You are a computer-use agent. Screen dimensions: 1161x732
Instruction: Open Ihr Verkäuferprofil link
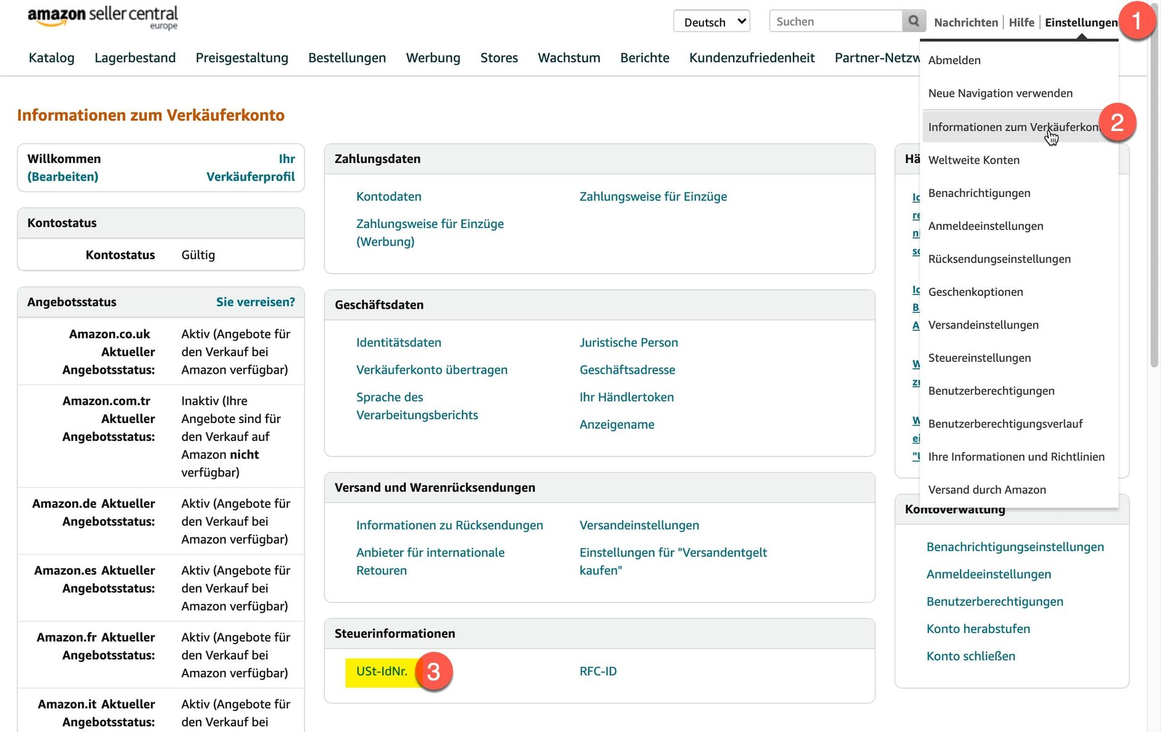(x=251, y=168)
